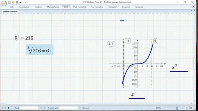Click the x cubed y-axis expression
The height and width of the screenshot is (111, 198).
click(174, 67)
